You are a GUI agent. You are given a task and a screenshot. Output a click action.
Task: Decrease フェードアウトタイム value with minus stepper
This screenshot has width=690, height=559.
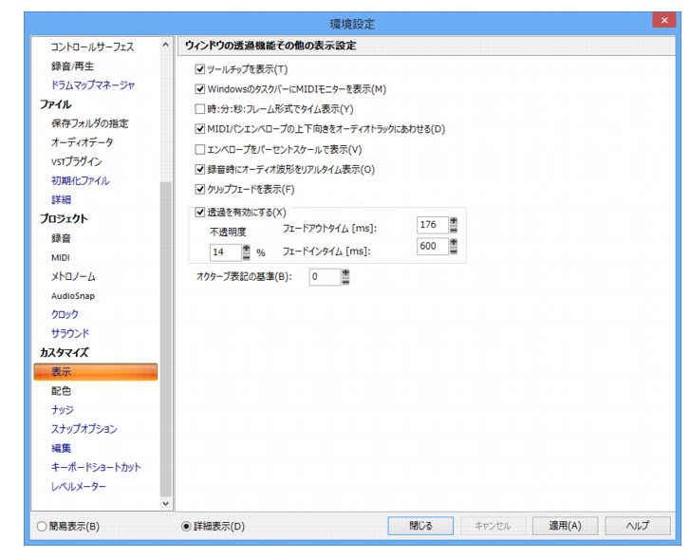tap(454, 230)
